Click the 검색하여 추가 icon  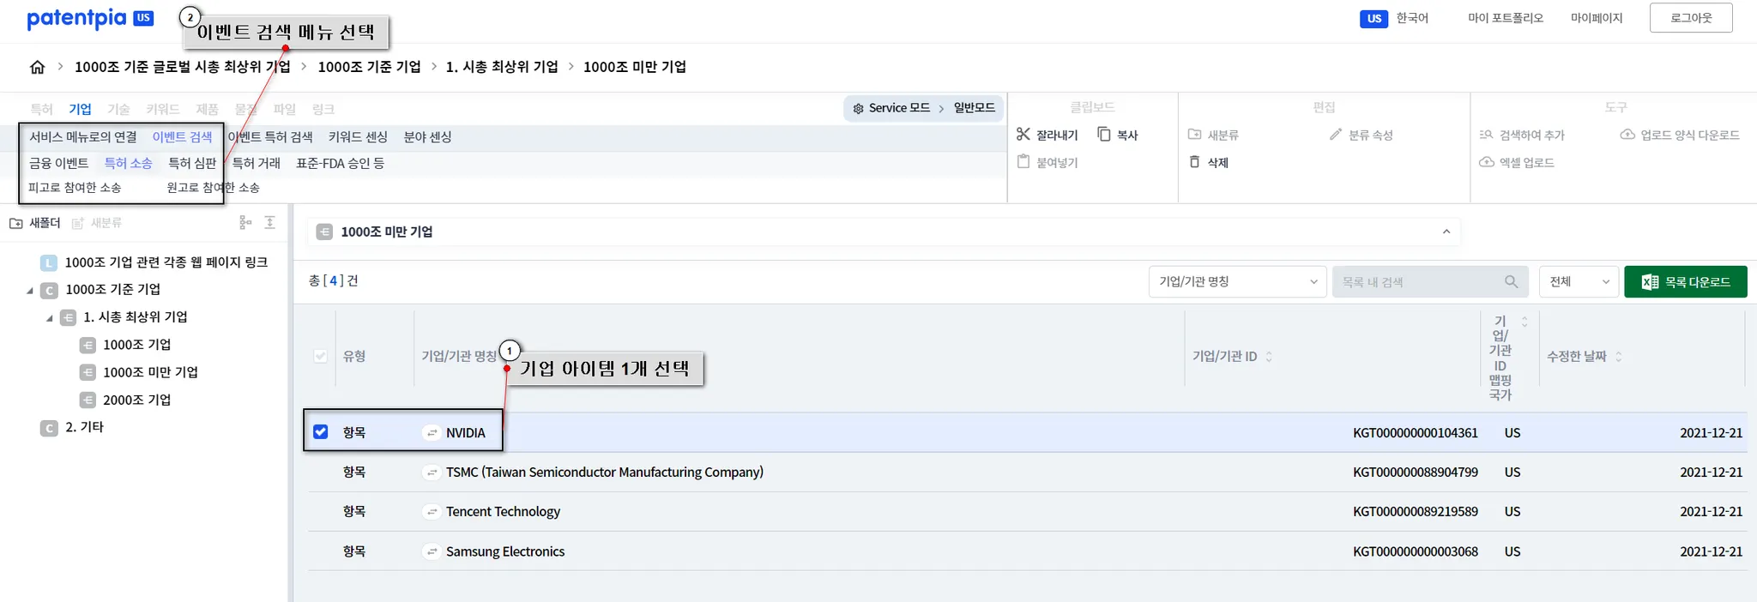pyautogui.click(x=1487, y=135)
